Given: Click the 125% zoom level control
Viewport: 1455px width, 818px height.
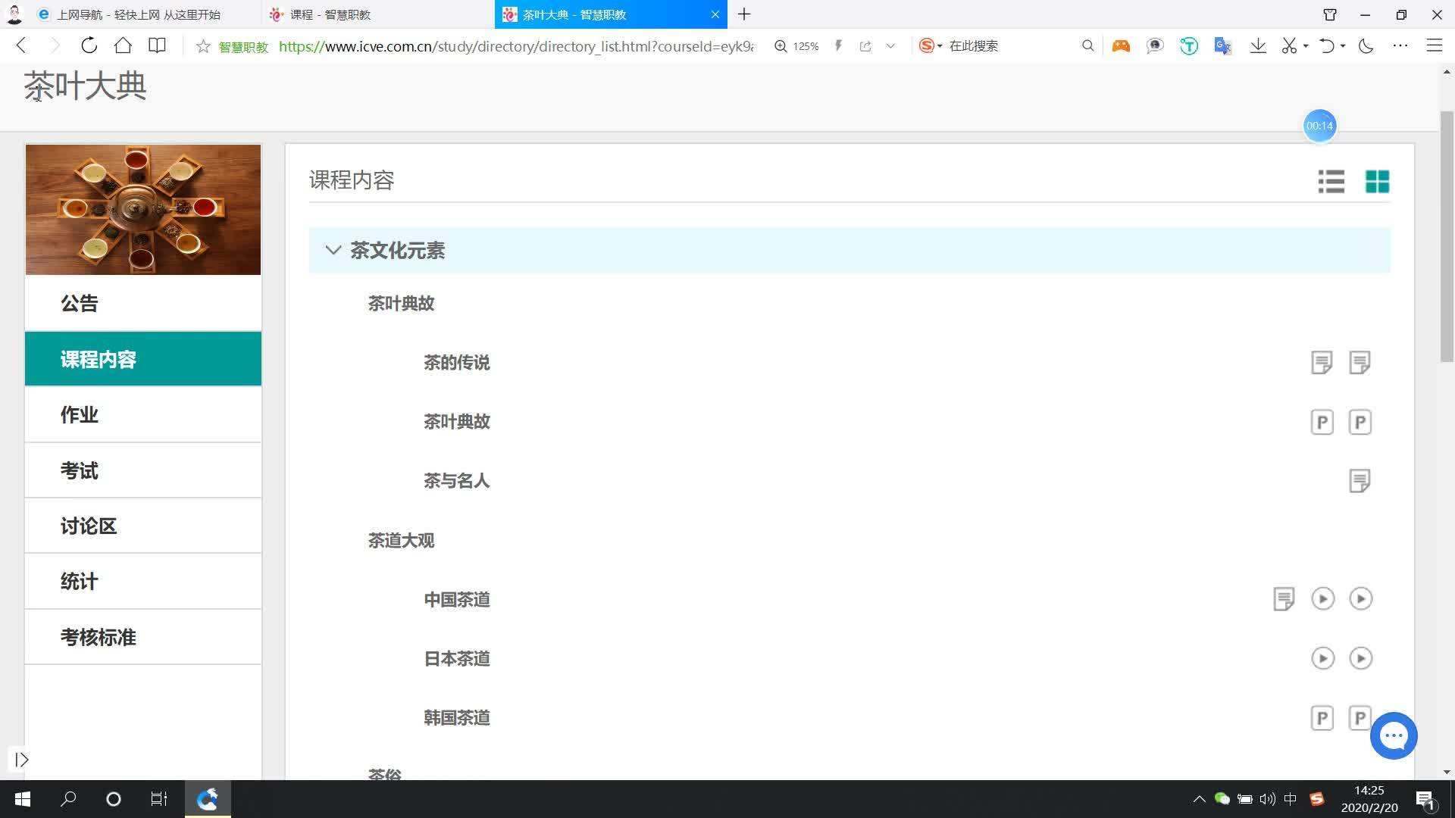Looking at the screenshot, I should click(796, 45).
